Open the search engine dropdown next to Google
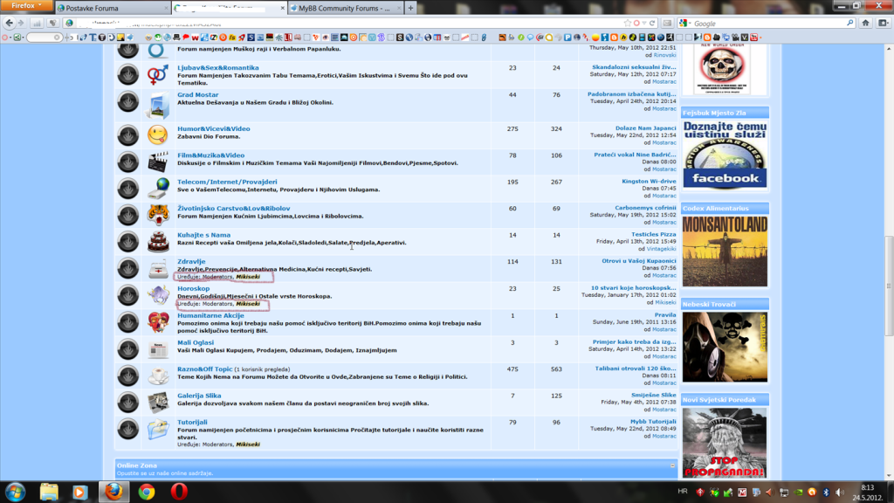Screen dimensions: 894x503 pyautogui.click(x=684, y=24)
